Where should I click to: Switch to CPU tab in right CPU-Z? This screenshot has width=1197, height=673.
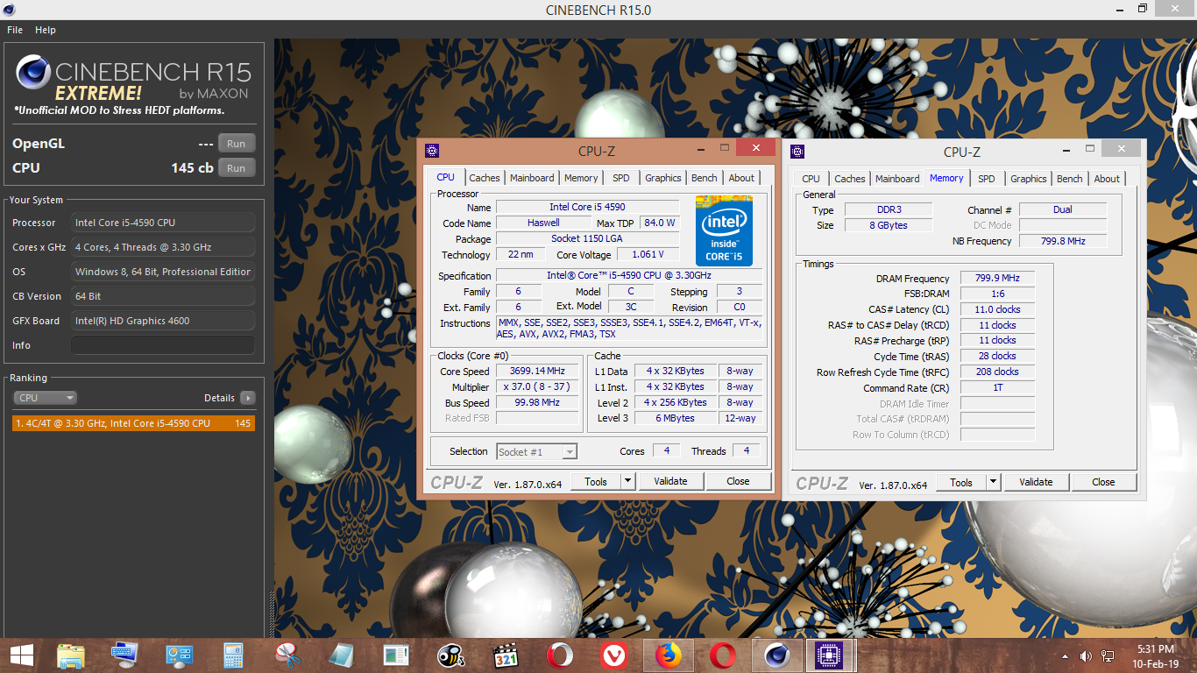[x=811, y=179]
